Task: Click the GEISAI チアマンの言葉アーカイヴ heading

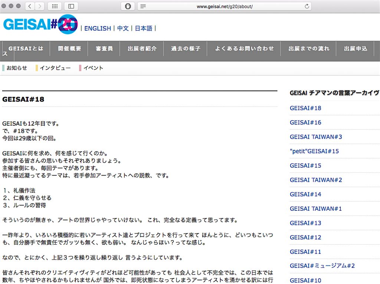Action: click(x=334, y=93)
